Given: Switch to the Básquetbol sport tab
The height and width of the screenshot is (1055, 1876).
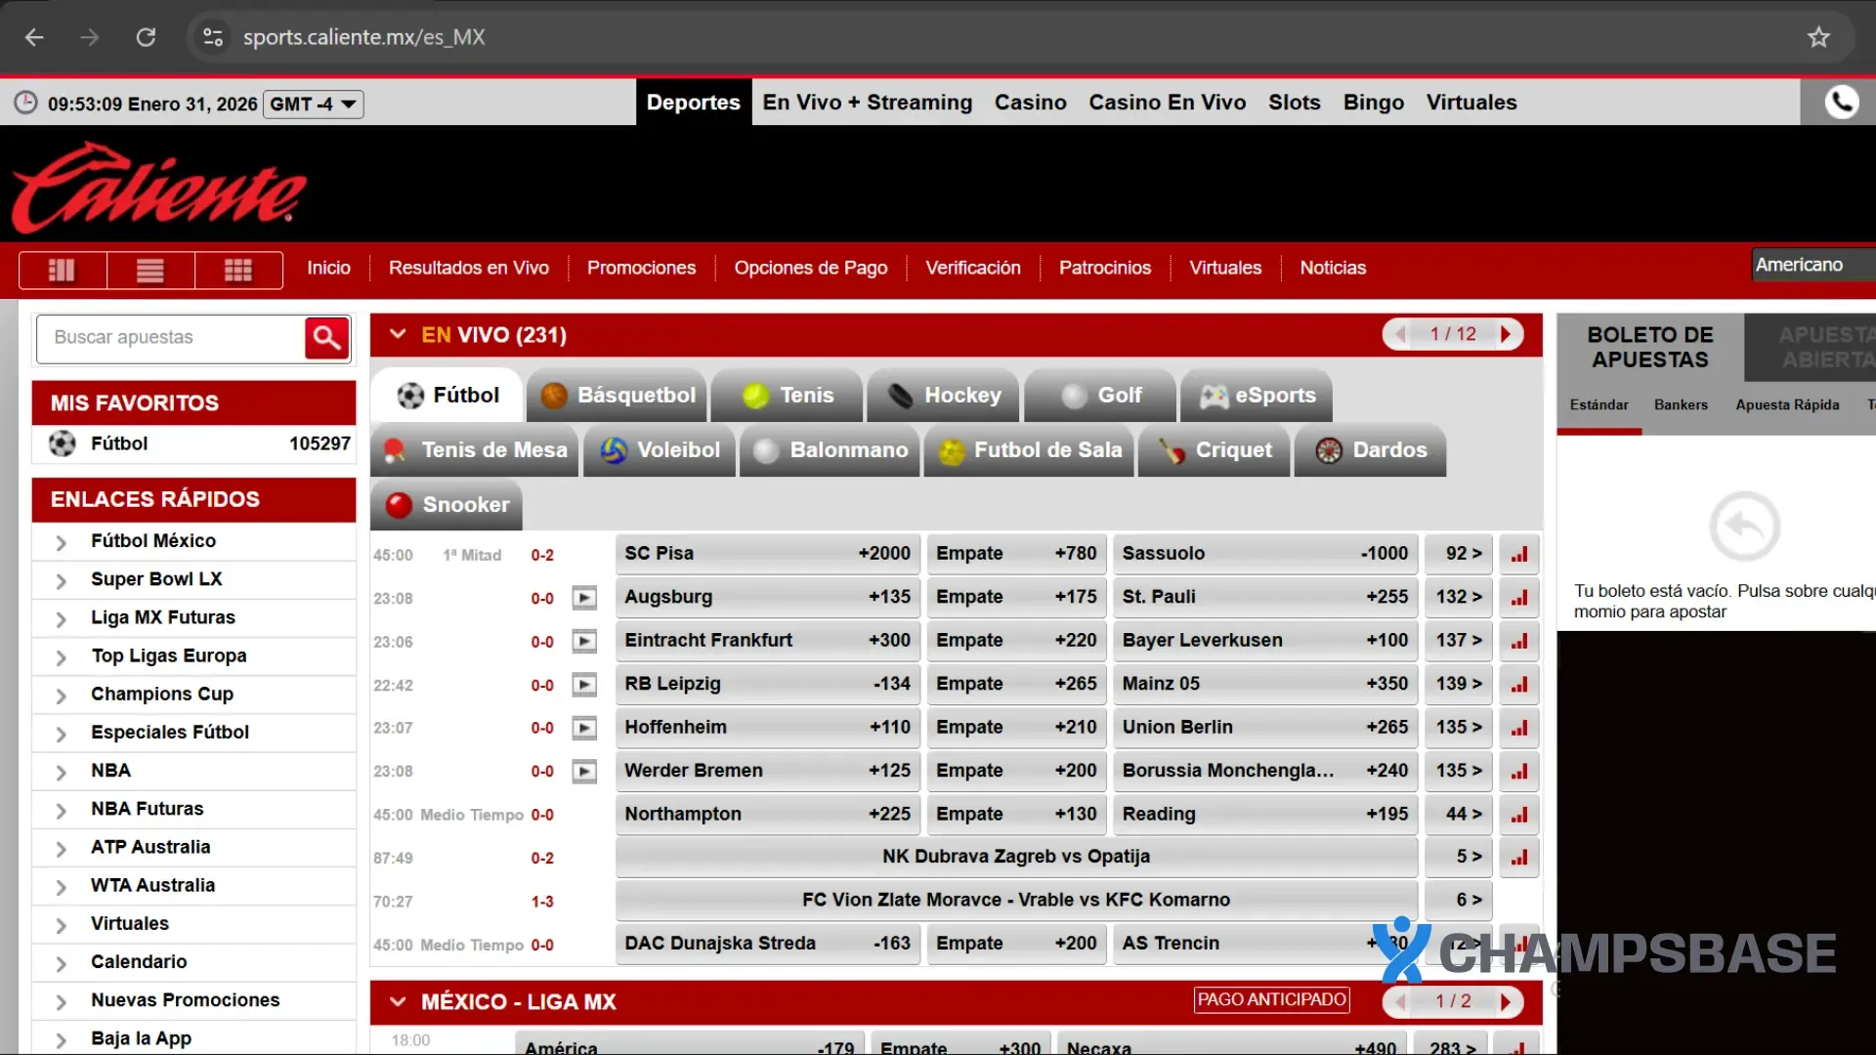Looking at the screenshot, I should pos(618,396).
